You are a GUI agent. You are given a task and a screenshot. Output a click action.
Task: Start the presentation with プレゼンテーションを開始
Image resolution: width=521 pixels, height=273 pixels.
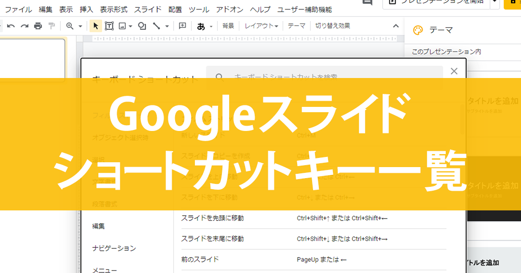436,3
